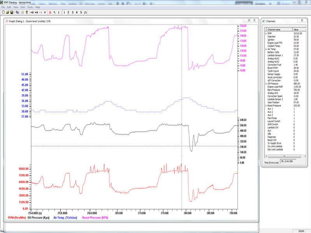Click the Copy icon in the toolbar
The image size is (311, 233).
(17, 12)
